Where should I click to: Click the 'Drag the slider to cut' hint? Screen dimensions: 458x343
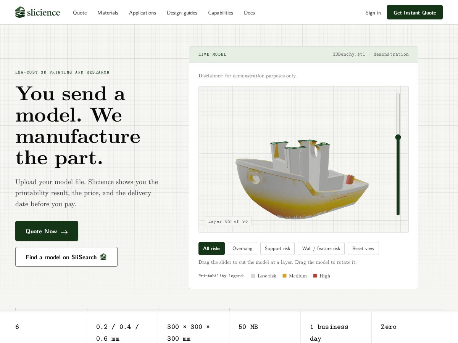(277, 263)
